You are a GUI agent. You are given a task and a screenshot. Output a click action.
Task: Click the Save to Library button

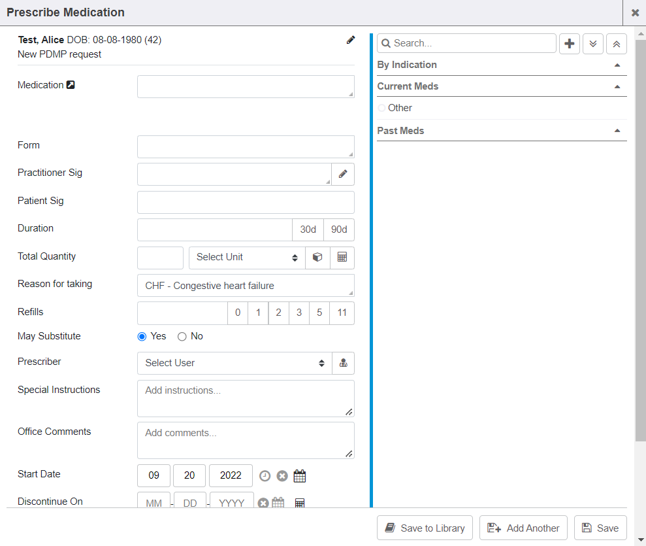[x=425, y=528]
